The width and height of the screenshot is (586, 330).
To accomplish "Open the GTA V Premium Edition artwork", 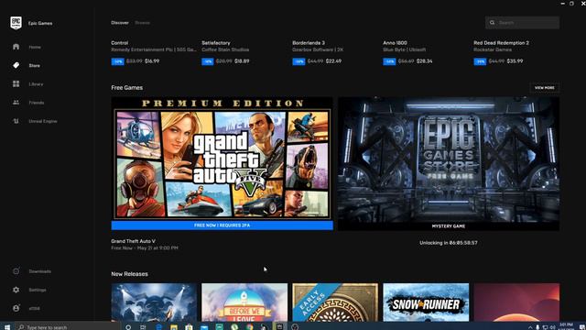I will pos(222,159).
